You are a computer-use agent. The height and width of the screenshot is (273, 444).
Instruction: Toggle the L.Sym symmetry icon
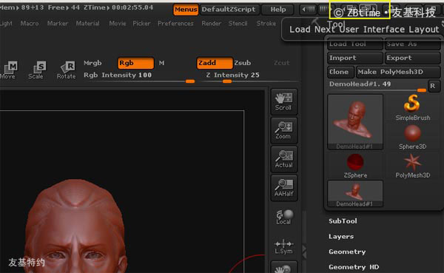tap(283, 246)
